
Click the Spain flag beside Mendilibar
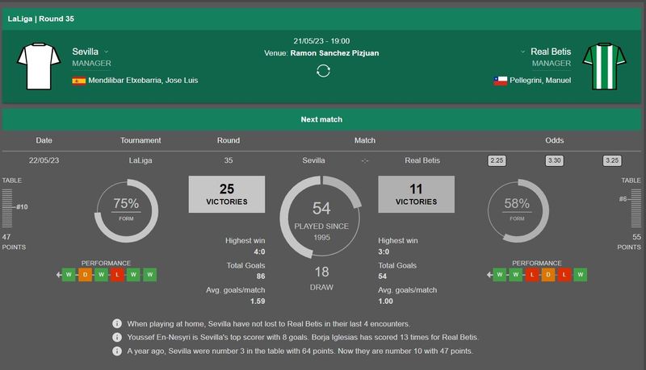[x=78, y=81]
